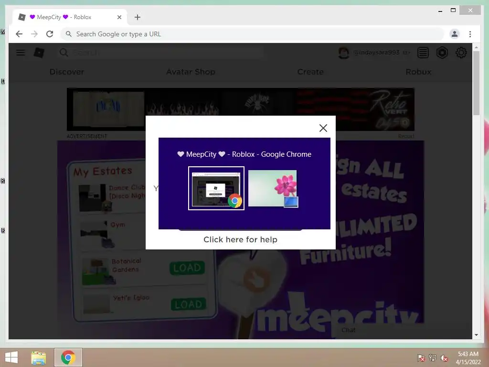Open Roblox settings gear
Viewport: 489px width, 367px height.
(461, 53)
